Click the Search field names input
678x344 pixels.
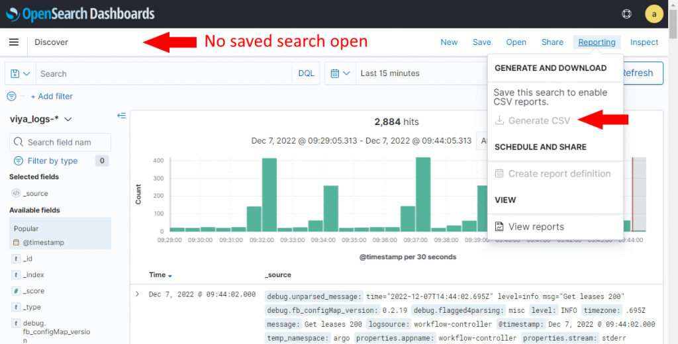coord(60,142)
